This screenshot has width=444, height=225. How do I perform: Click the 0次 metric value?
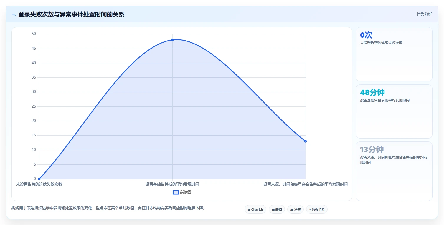(x=366, y=35)
